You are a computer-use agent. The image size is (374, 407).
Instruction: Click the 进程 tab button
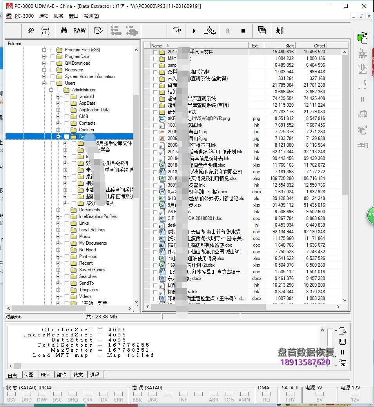95,375
